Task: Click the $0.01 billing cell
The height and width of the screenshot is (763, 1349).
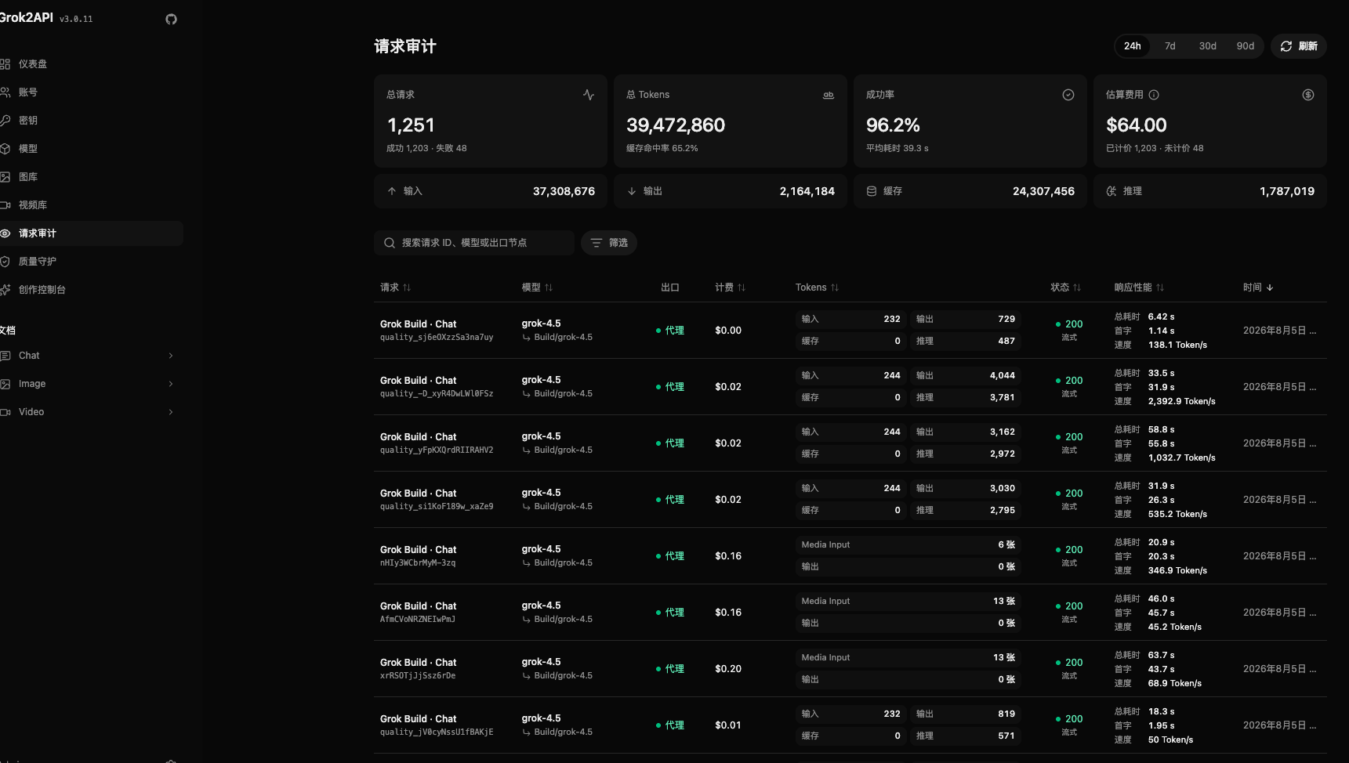Action: coord(728,725)
